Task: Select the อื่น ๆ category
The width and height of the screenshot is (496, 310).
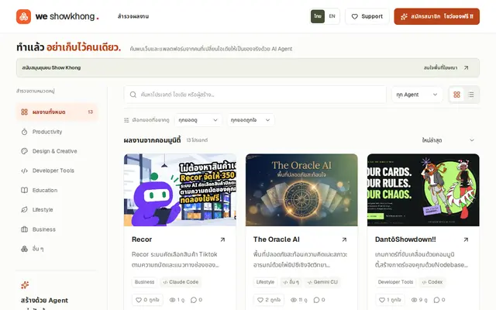Action: [57, 249]
